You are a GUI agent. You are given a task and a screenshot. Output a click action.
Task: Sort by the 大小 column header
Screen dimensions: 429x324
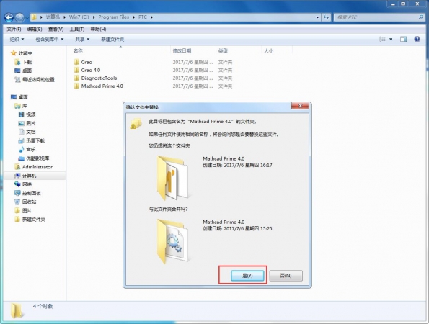(x=268, y=50)
